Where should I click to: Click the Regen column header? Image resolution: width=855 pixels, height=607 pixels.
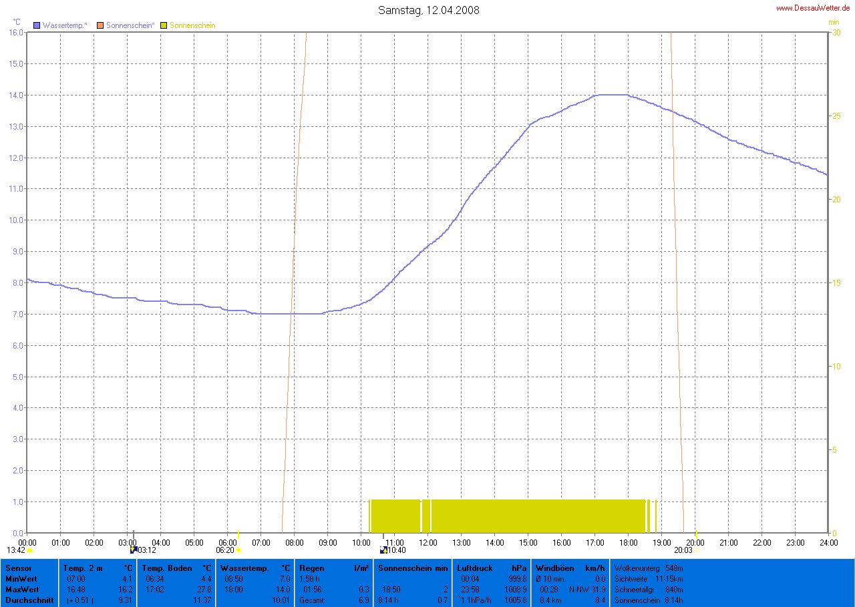[x=312, y=568]
